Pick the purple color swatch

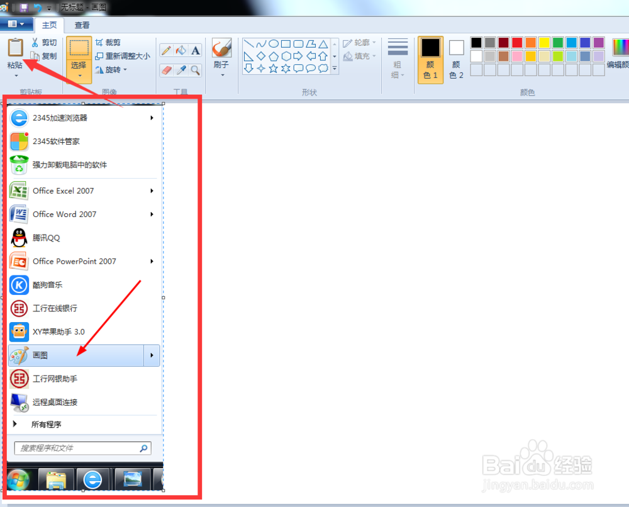[599, 43]
